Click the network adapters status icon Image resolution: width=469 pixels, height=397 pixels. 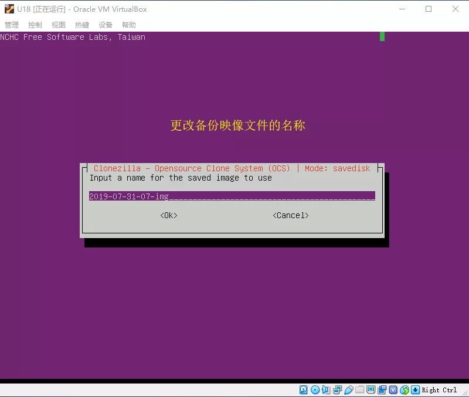pos(338,390)
